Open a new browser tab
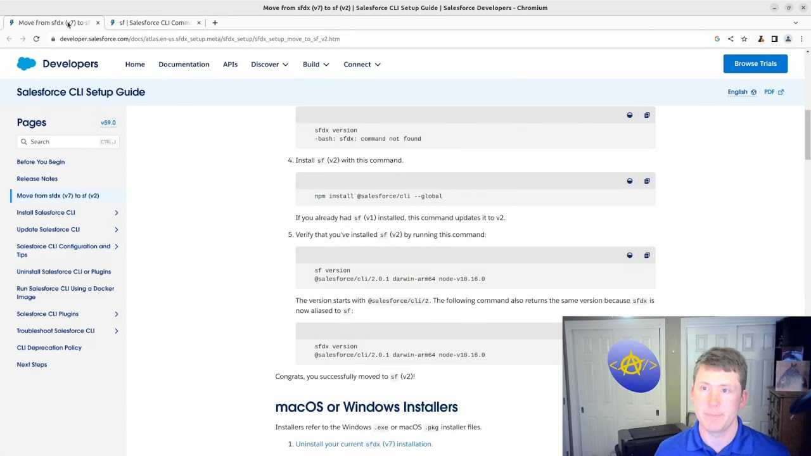 point(215,23)
